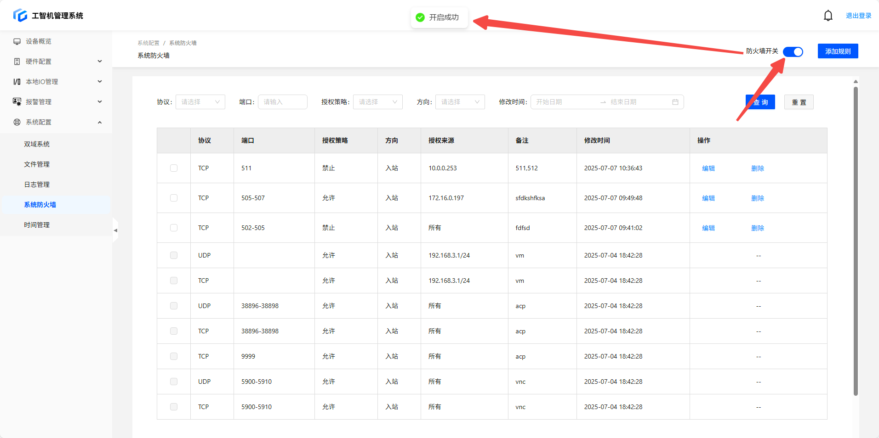The width and height of the screenshot is (879, 438).
Task: Open the 授权策略 policy dropdown
Action: click(377, 102)
